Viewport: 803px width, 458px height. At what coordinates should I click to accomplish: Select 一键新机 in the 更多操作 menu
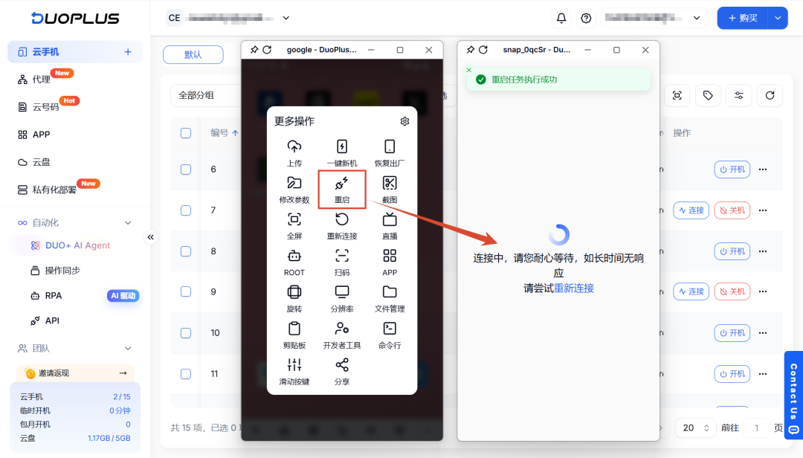pos(341,152)
